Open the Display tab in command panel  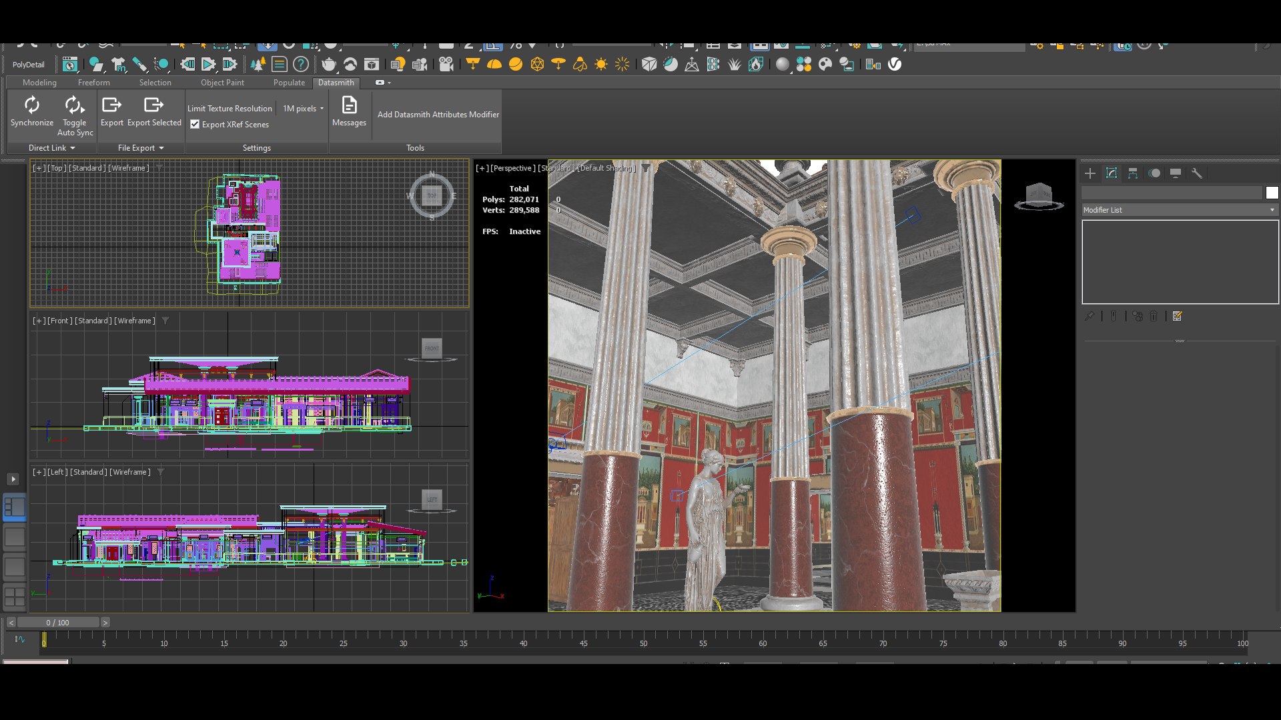click(x=1176, y=173)
